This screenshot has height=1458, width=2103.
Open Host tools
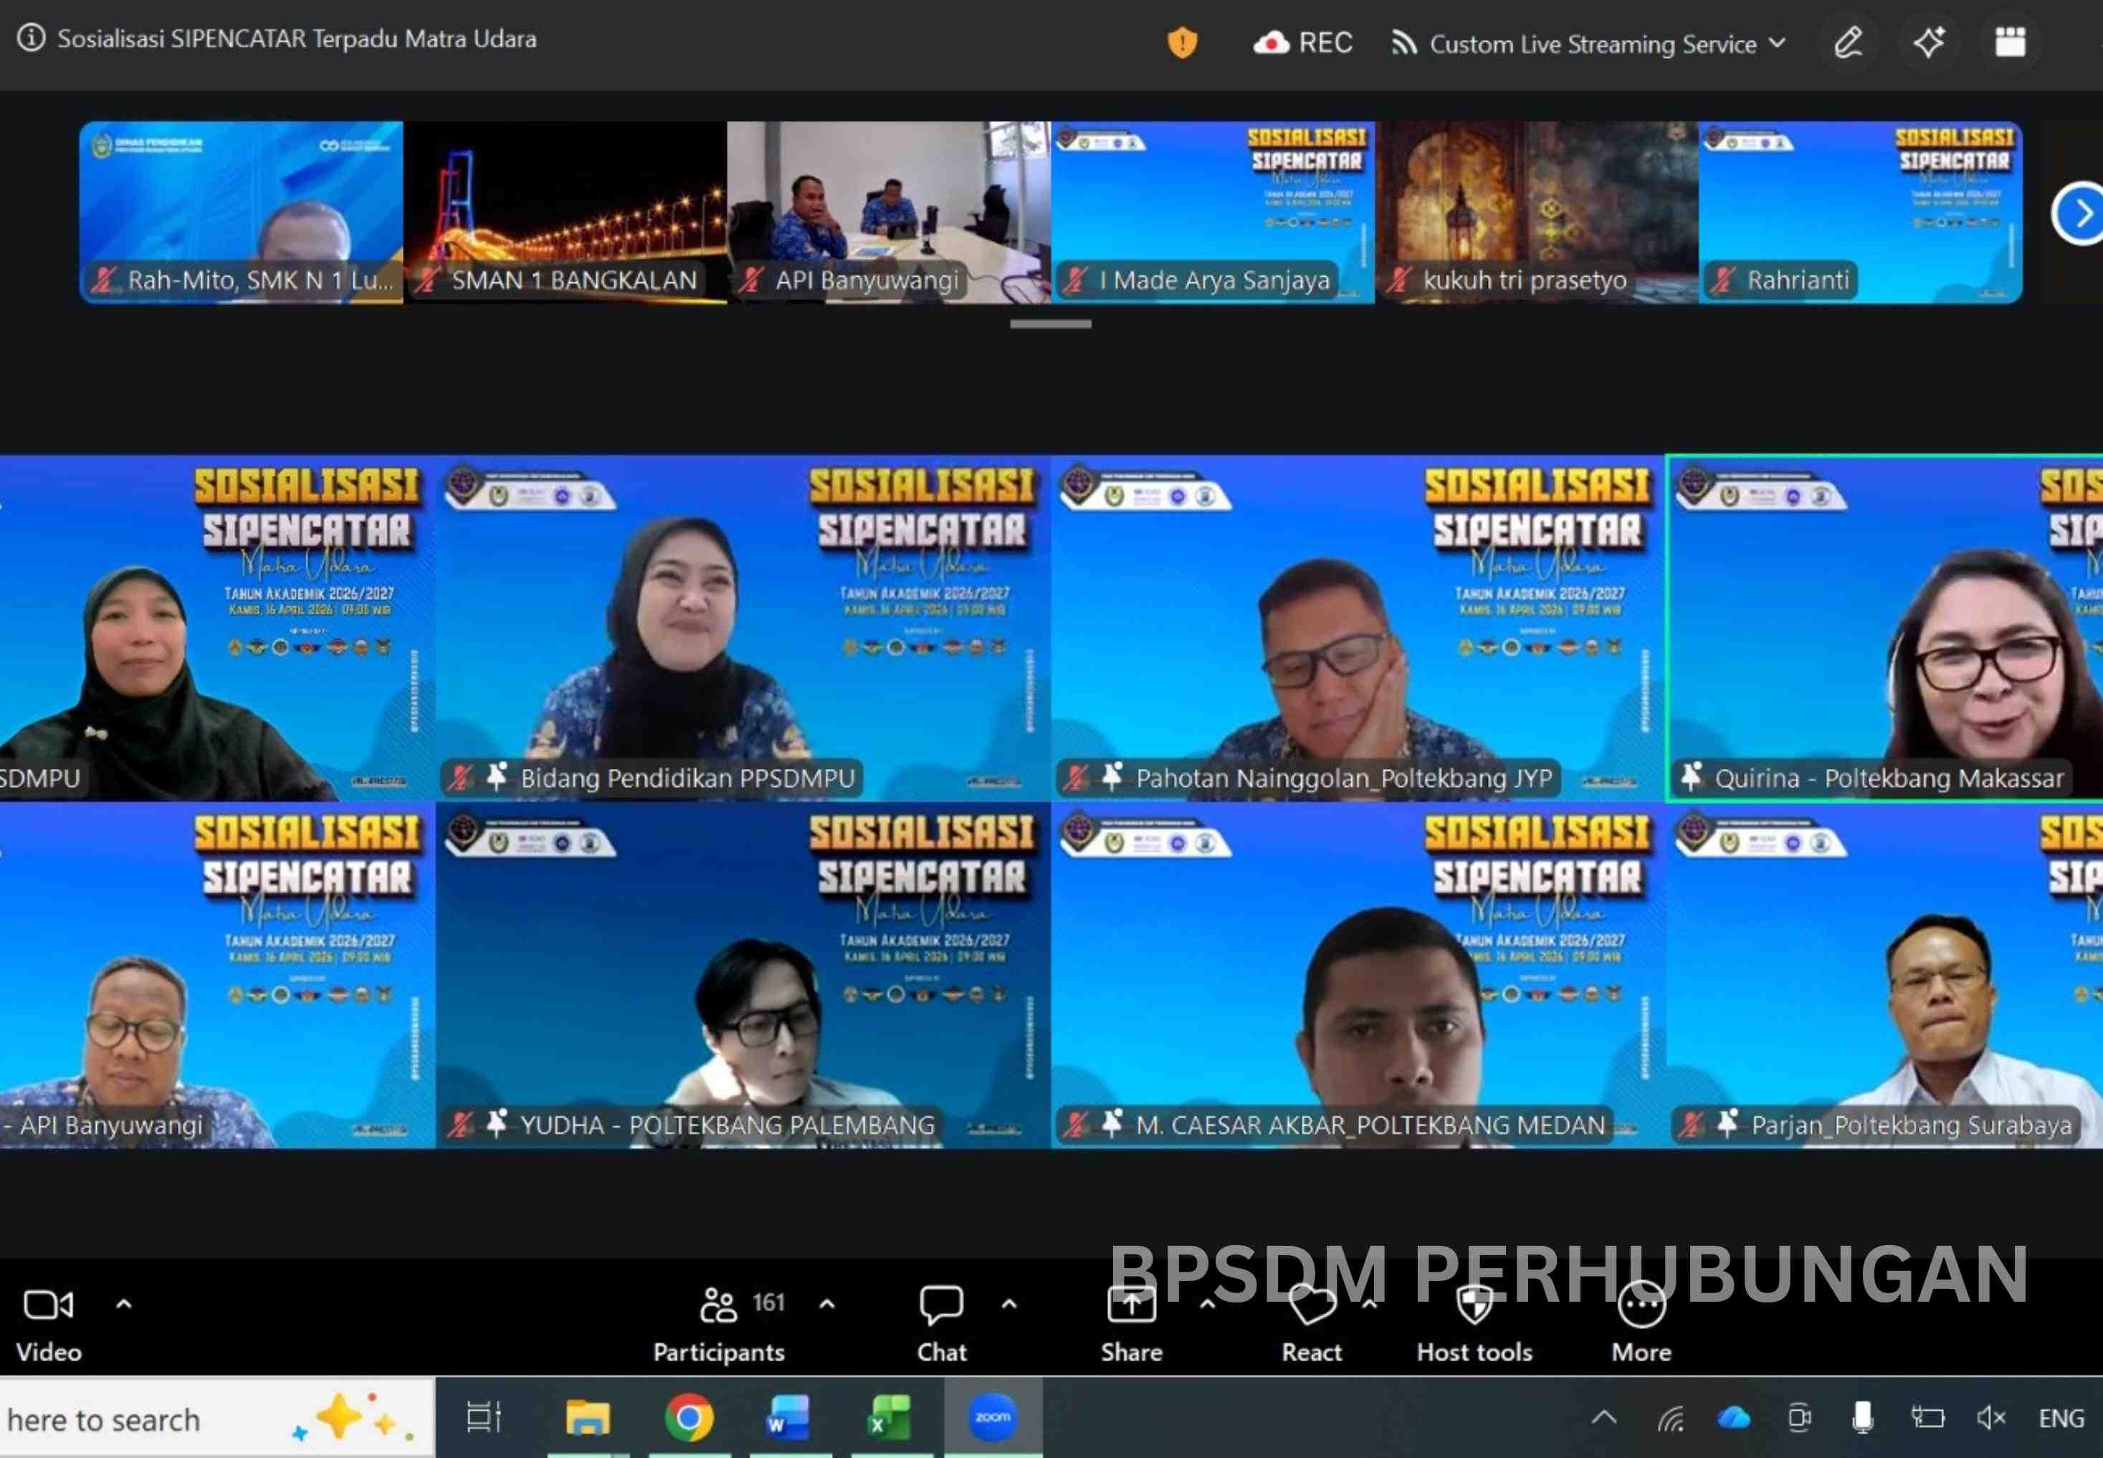coord(1474,1324)
